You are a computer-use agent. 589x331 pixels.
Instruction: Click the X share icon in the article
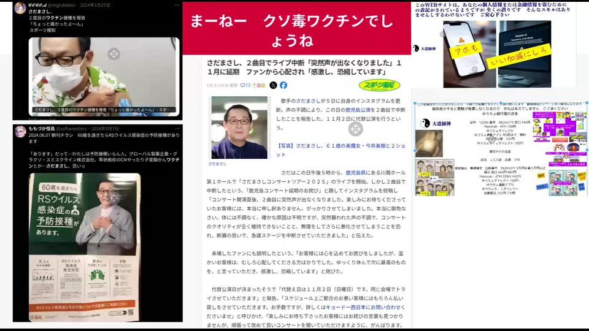coord(273,85)
